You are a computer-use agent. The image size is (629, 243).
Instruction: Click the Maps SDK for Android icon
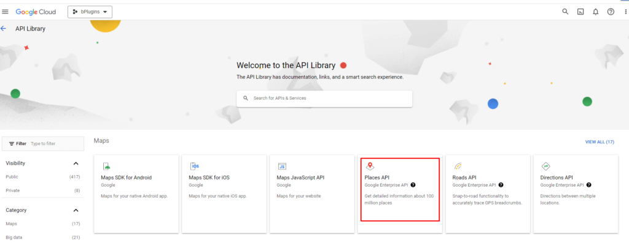(x=106, y=166)
